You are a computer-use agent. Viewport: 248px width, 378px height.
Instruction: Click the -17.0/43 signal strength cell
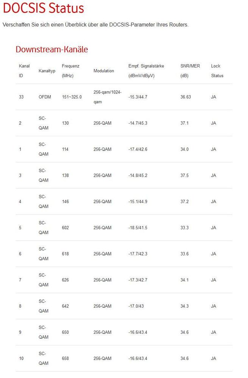136,306
